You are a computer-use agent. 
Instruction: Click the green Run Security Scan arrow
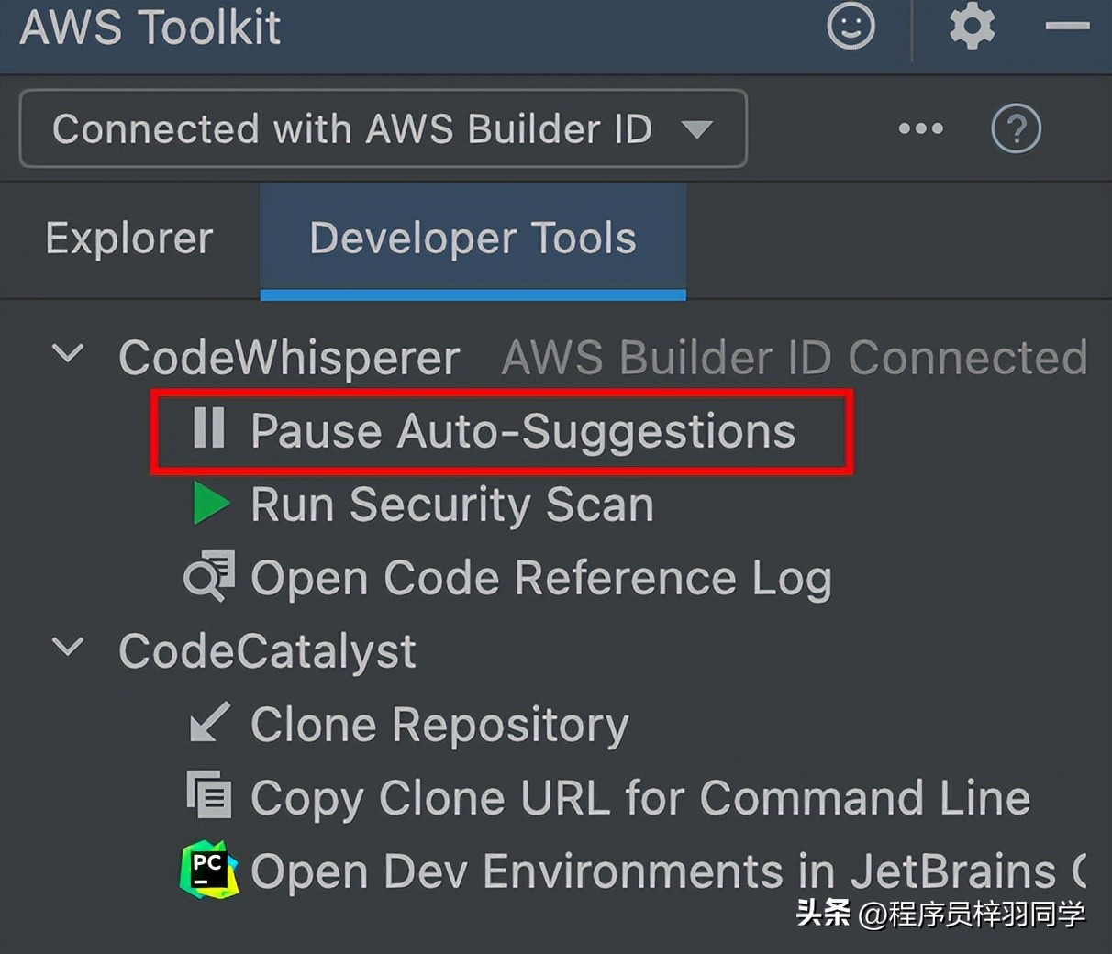211,504
